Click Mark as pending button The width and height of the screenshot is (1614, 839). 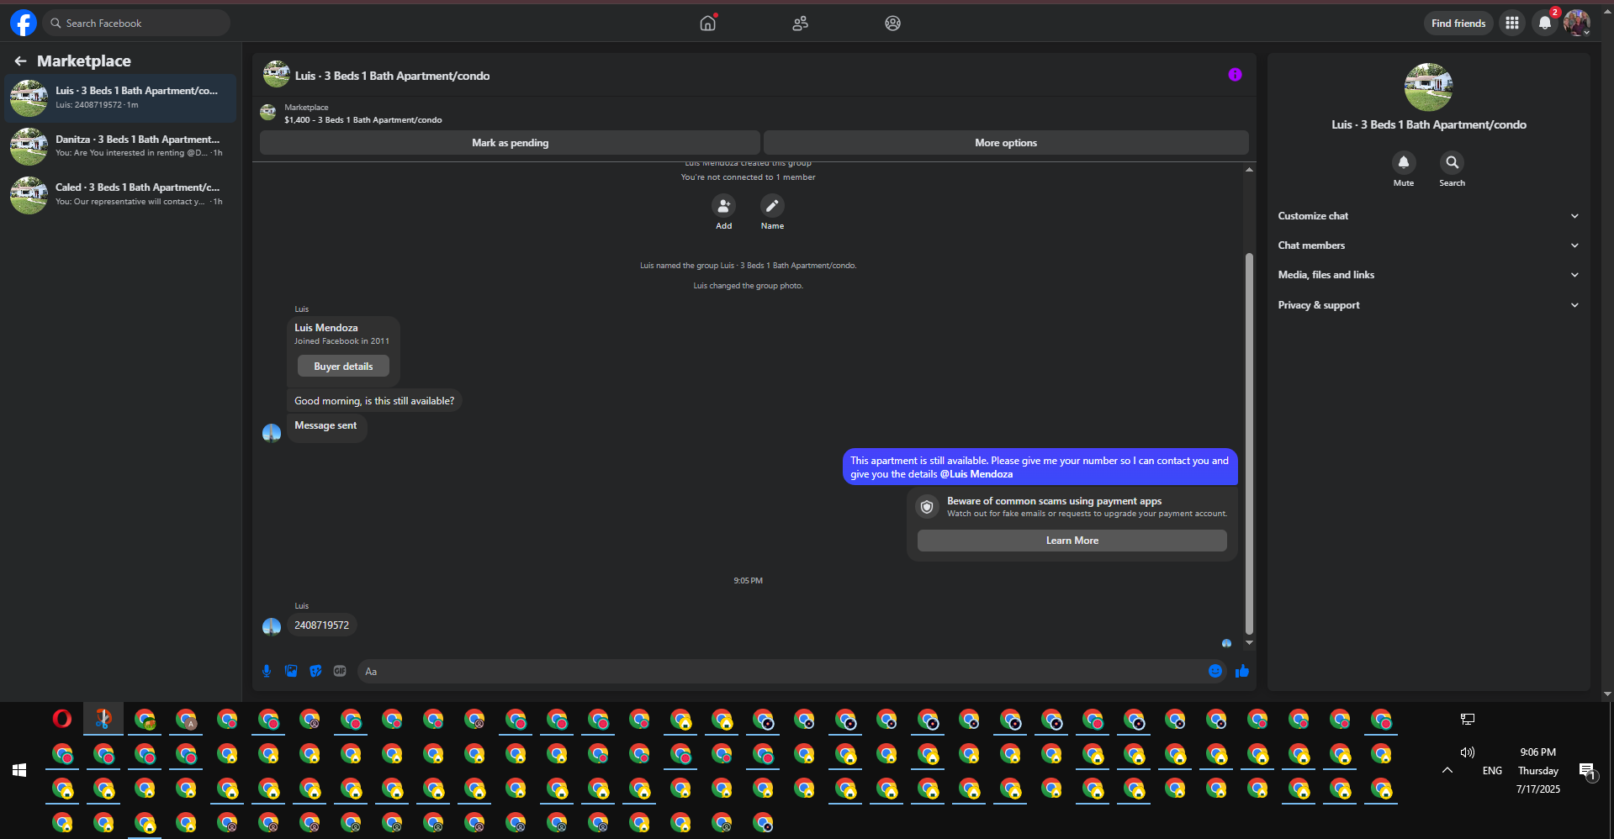click(x=510, y=143)
